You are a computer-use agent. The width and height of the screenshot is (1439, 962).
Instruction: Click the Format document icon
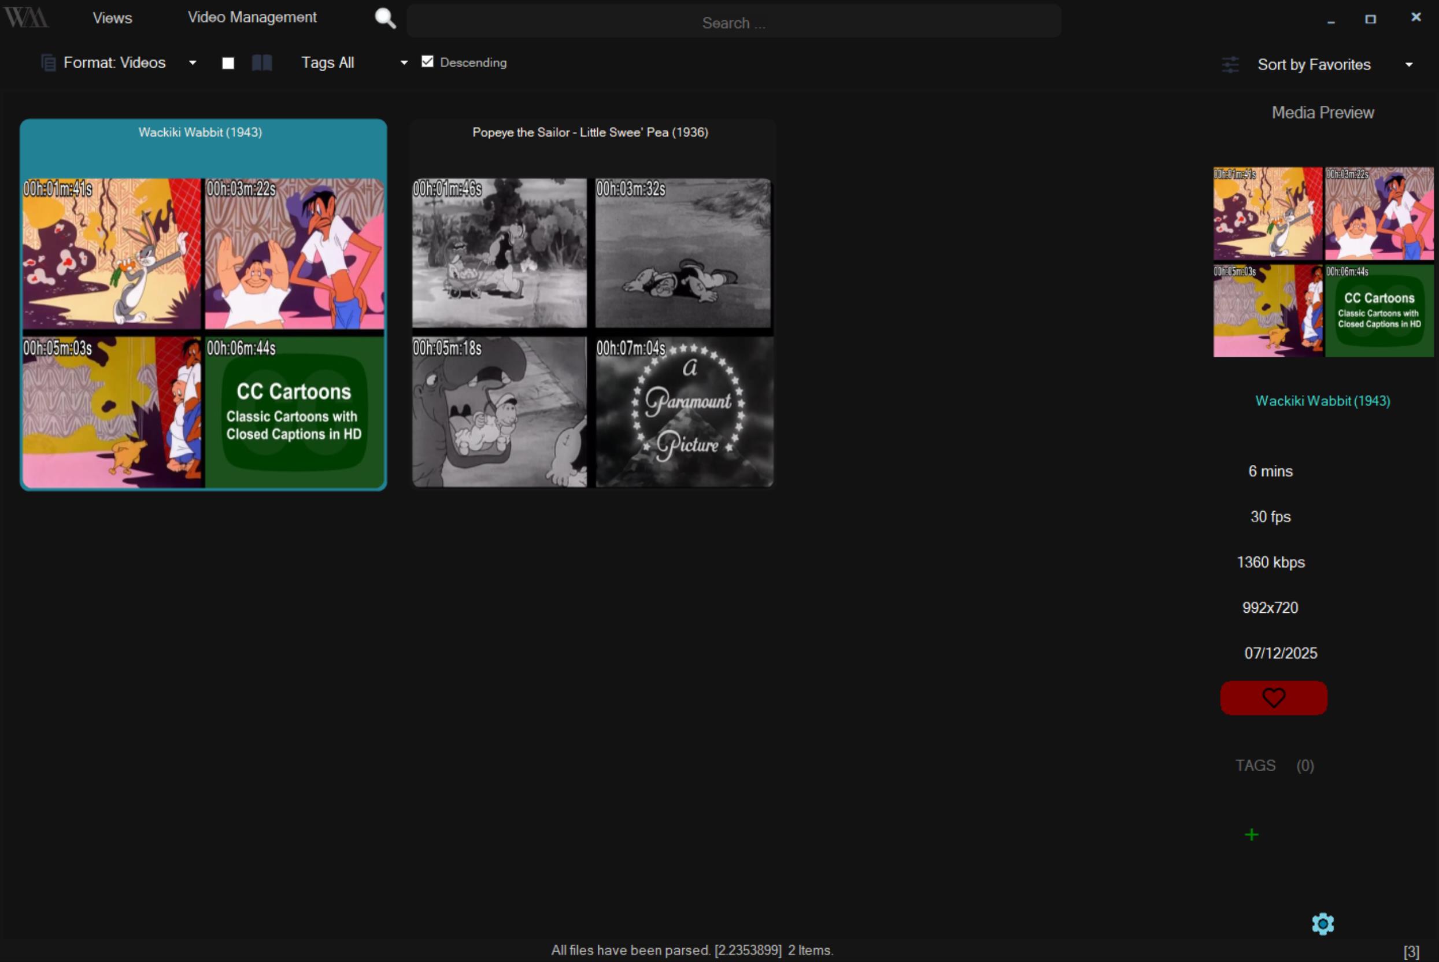[x=48, y=62]
